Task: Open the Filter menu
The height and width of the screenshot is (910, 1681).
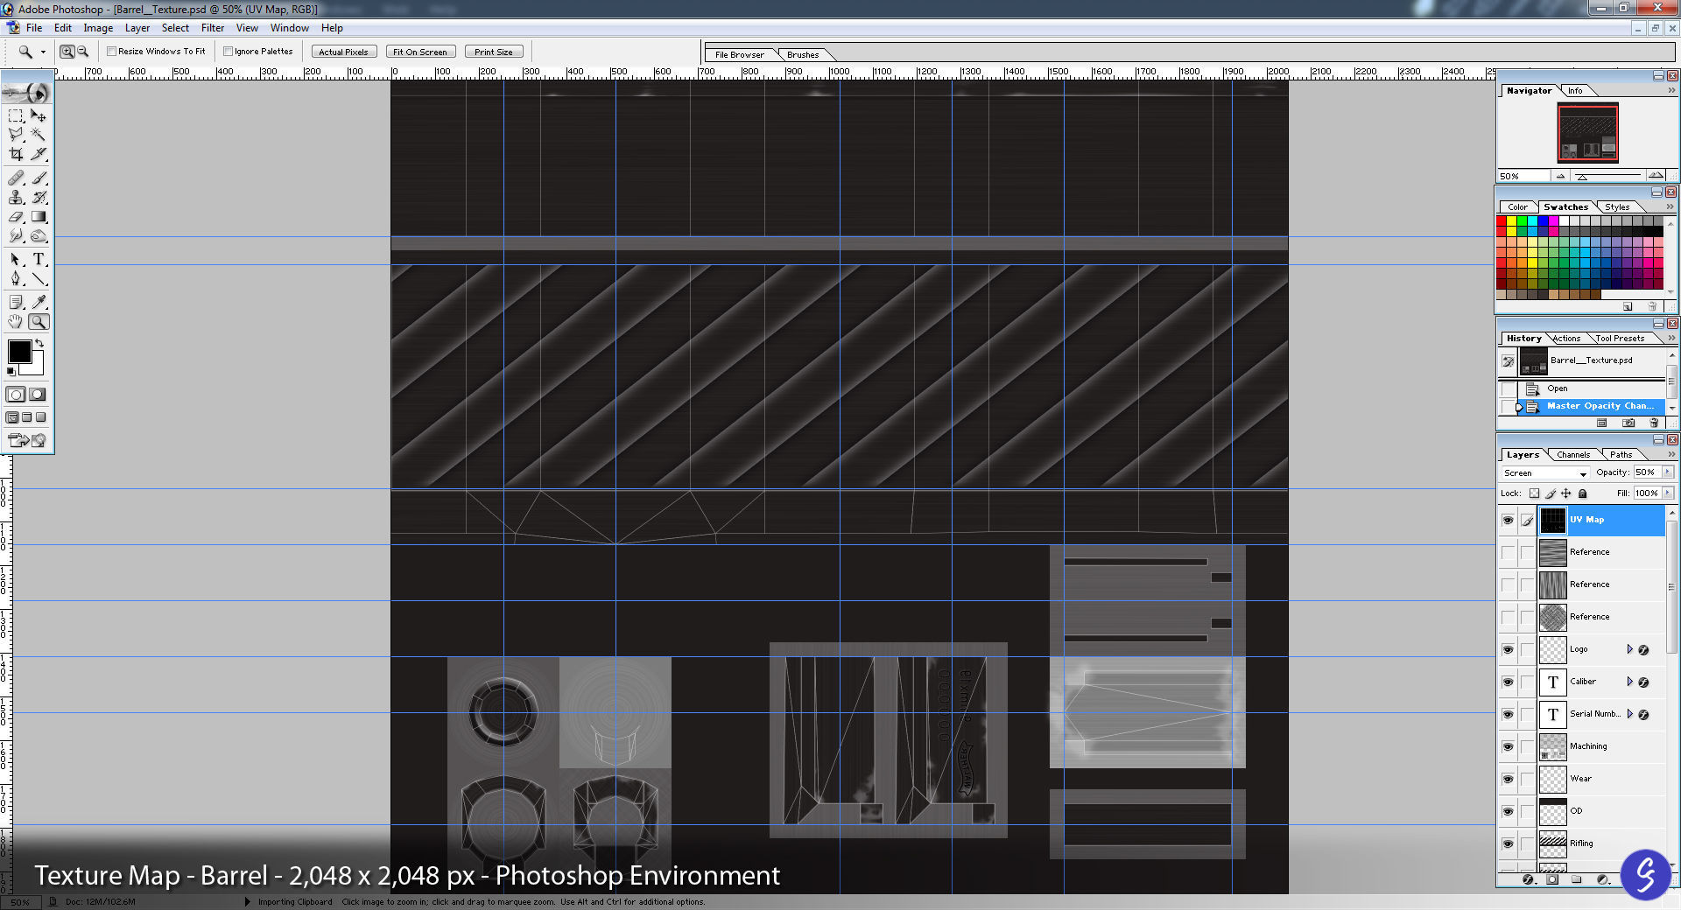Action: tap(213, 28)
